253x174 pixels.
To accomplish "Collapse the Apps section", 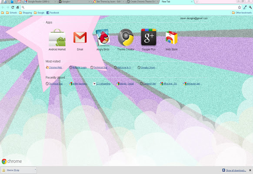I will pos(49,23).
